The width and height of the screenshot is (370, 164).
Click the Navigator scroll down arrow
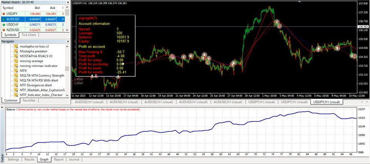pyautogui.click(x=67, y=95)
